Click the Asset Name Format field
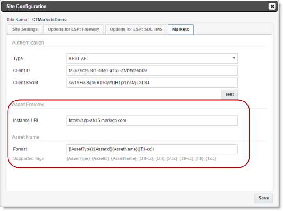The image size is (283, 211). [x=152, y=149]
